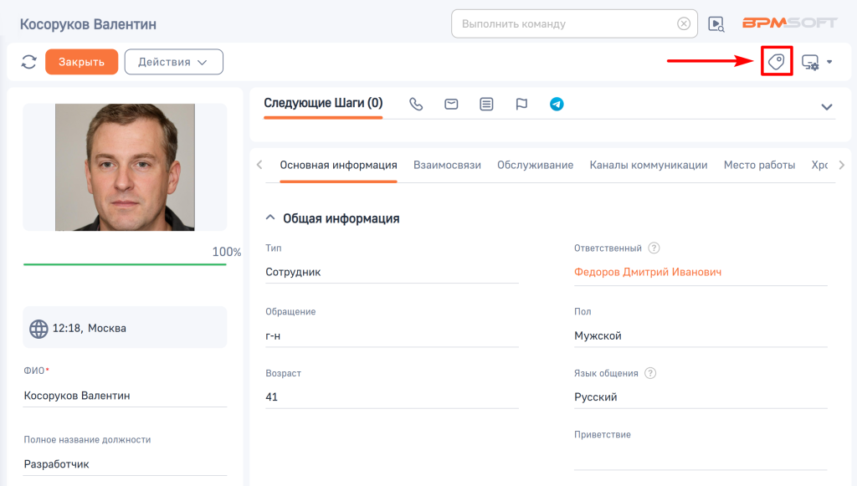Click the help icon next to Язык общения

click(x=650, y=374)
